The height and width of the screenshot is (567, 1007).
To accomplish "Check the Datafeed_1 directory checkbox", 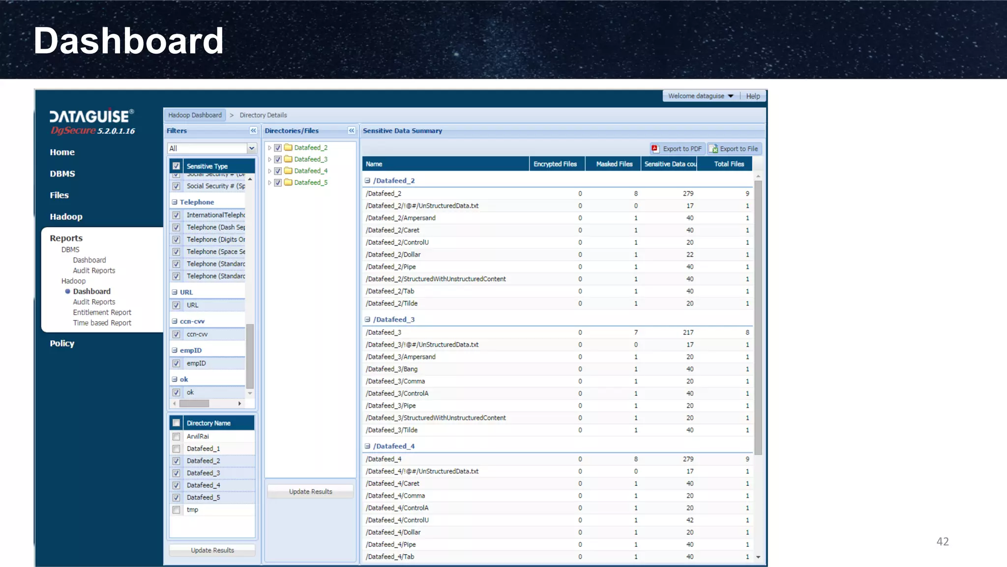I will pyautogui.click(x=176, y=448).
